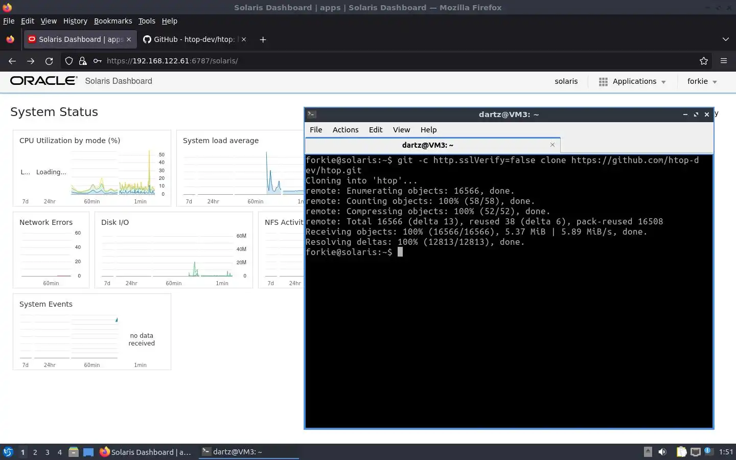Click the 'no data received' message
Image resolution: width=736 pixels, height=460 pixels.
coord(142,339)
